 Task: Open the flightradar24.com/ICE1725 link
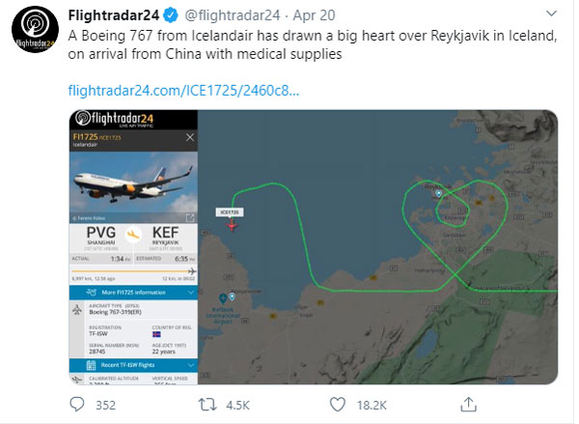(183, 91)
